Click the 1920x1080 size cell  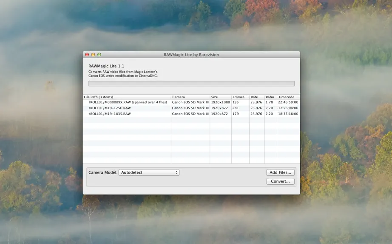pyautogui.click(x=221, y=103)
